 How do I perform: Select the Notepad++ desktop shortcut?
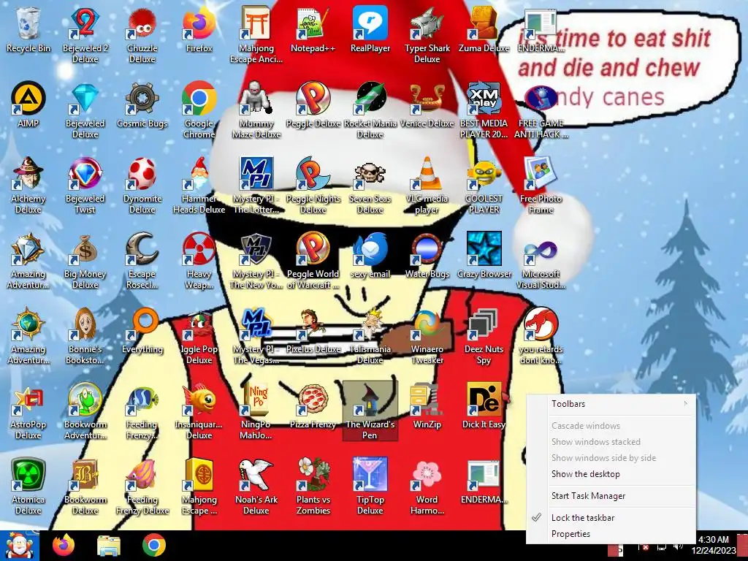pos(313,29)
